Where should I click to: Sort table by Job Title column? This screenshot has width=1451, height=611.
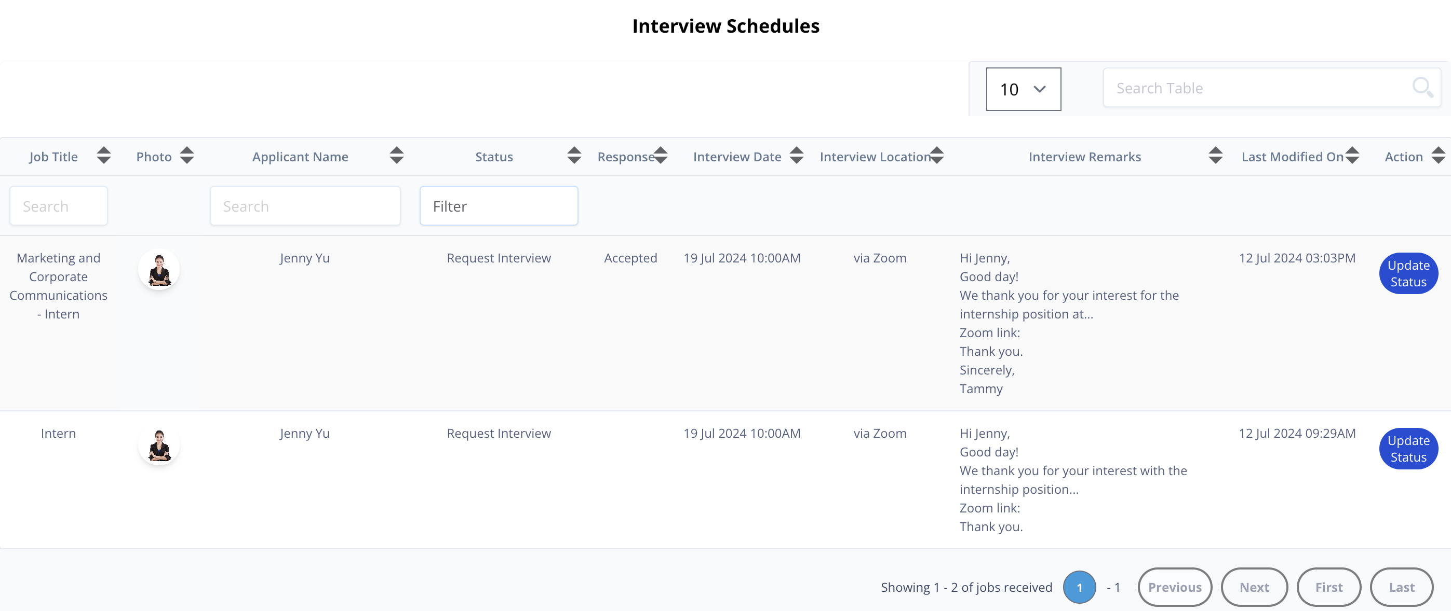tap(104, 155)
